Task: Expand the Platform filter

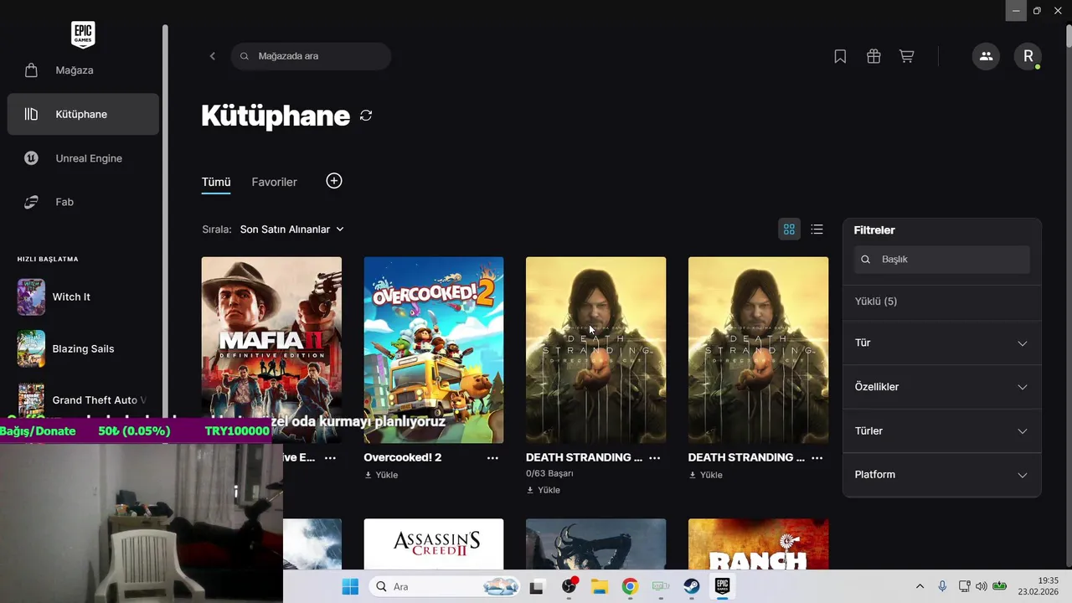Action: (x=942, y=475)
